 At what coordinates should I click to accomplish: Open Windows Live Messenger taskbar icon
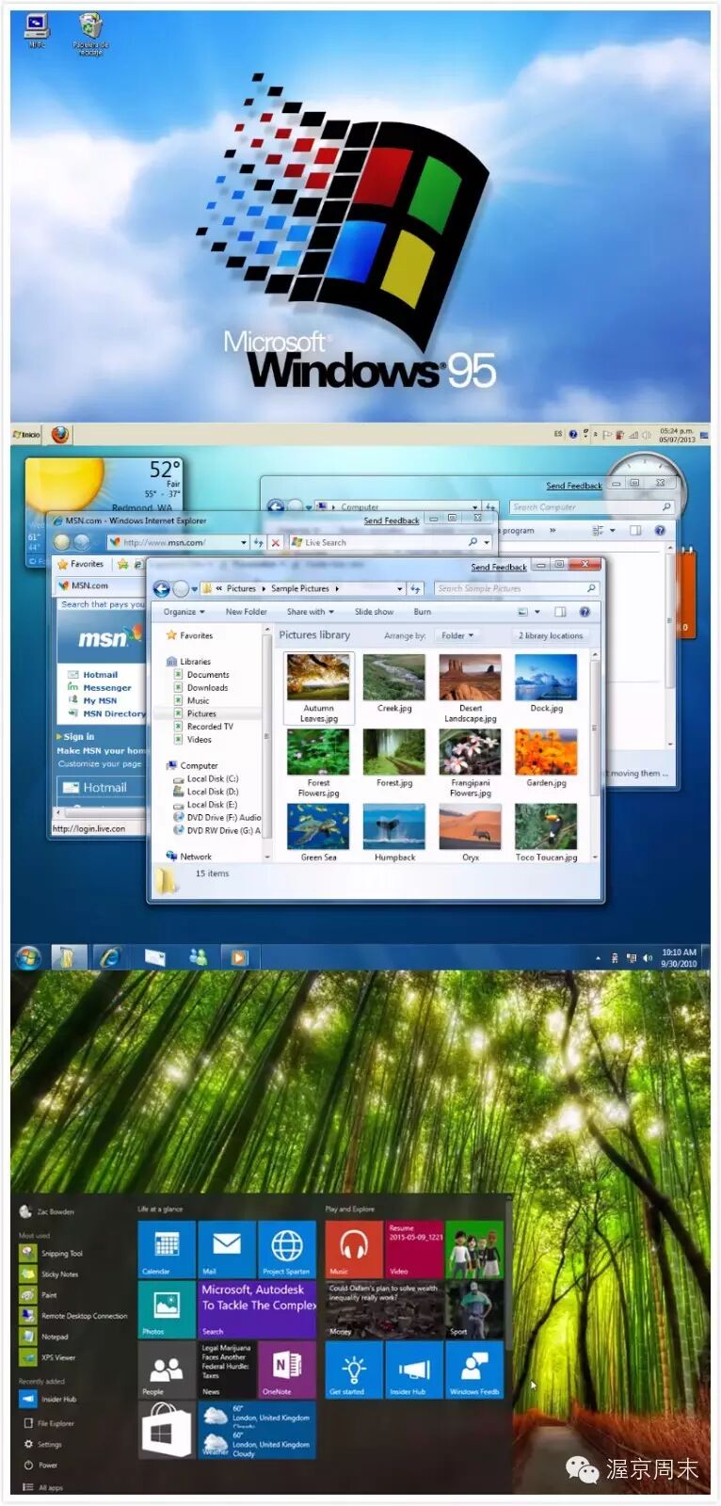click(198, 957)
